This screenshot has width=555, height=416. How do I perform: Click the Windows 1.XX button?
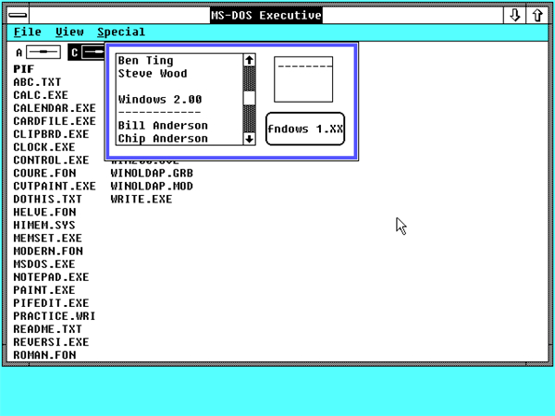pos(305,128)
